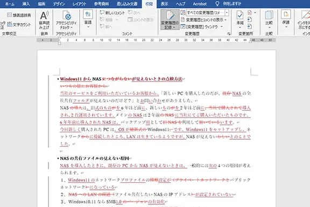Click the right indent marker on the ruler
Image resolution: width=310 pixels, height=207 pixels.
250,41
